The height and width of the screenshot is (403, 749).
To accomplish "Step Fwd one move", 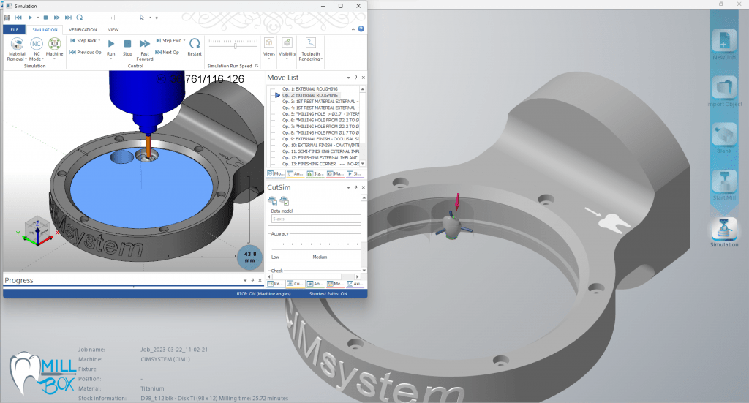I will pos(169,40).
